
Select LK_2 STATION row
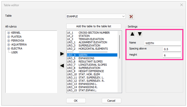pos(92,36)
